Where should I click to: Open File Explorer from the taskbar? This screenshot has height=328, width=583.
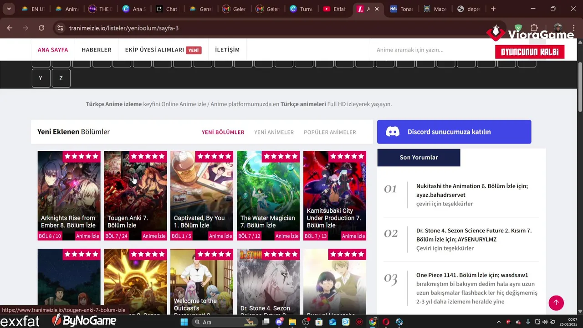click(x=292, y=322)
